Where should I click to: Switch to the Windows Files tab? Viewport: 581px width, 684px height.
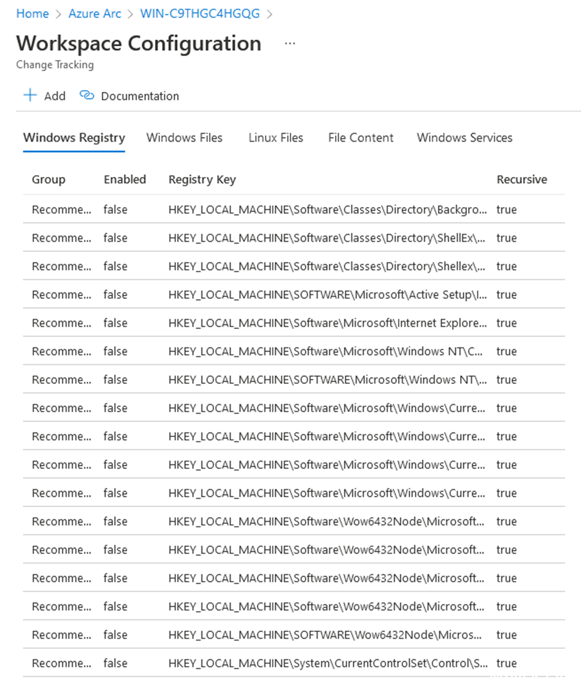(185, 138)
